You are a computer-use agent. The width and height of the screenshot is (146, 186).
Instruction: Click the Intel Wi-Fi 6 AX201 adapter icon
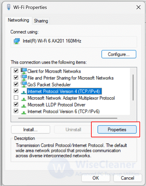coord(17,41)
